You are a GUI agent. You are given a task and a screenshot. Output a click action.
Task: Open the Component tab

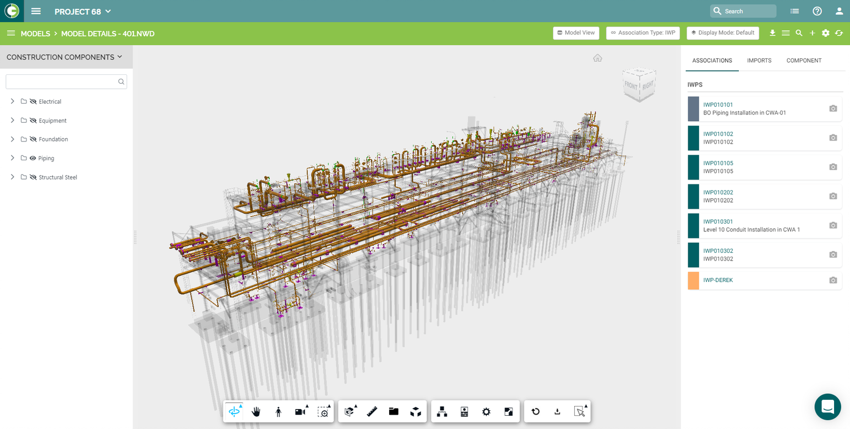coord(804,60)
